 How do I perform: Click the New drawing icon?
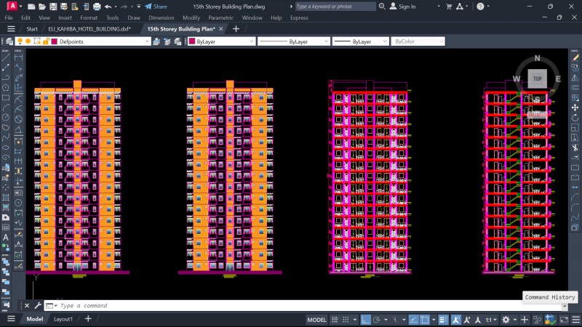[31, 7]
